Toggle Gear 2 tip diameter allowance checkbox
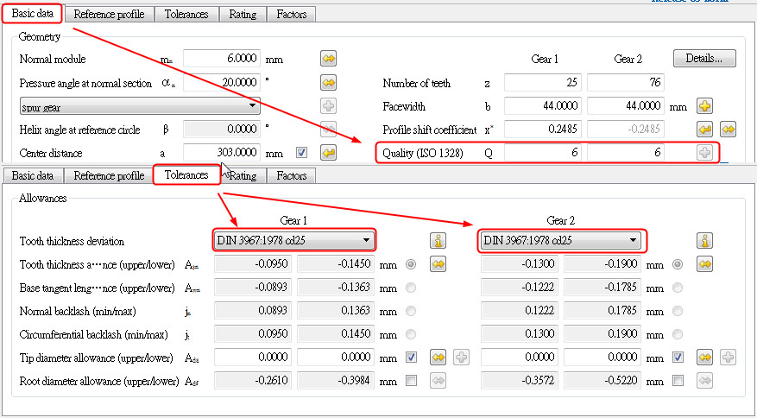The width and height of the screenshot is (757, 418). (x=678, y=357)
